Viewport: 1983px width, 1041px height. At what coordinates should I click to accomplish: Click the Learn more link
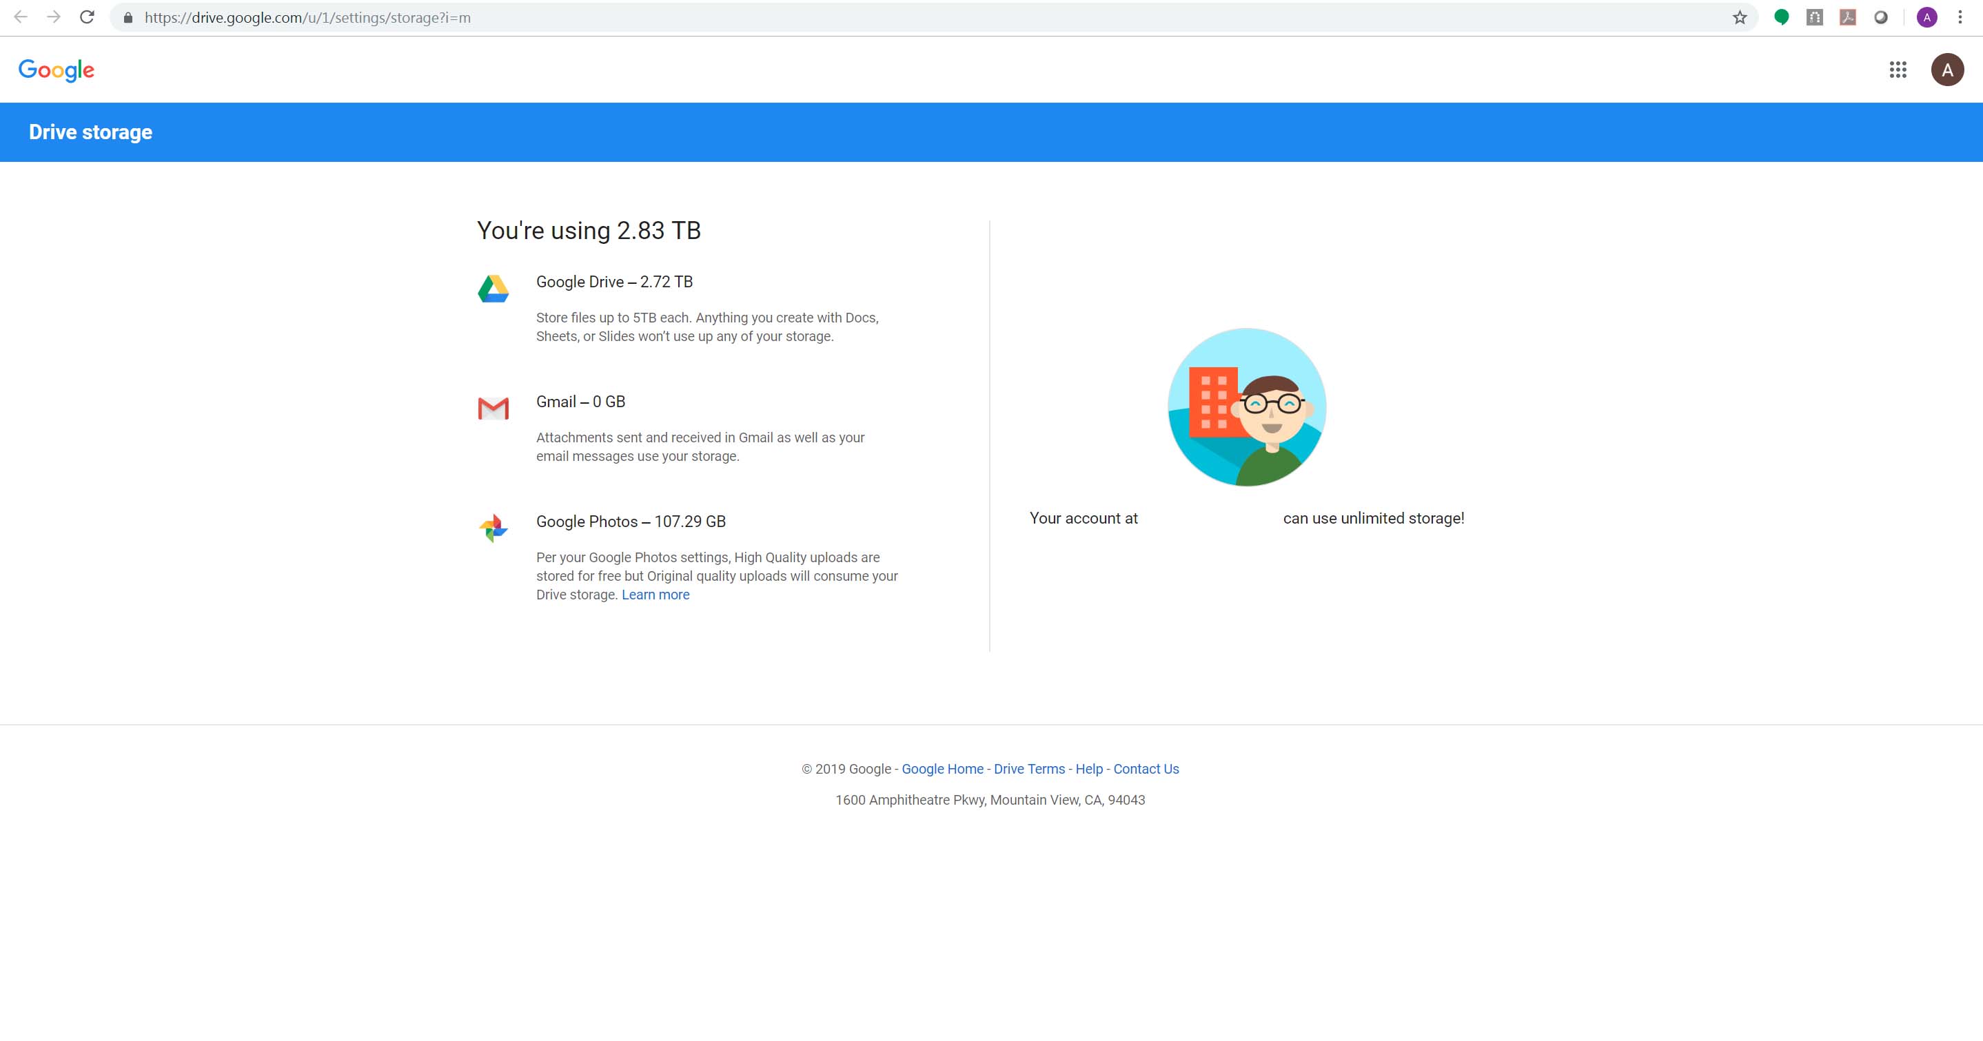[655, 594]
